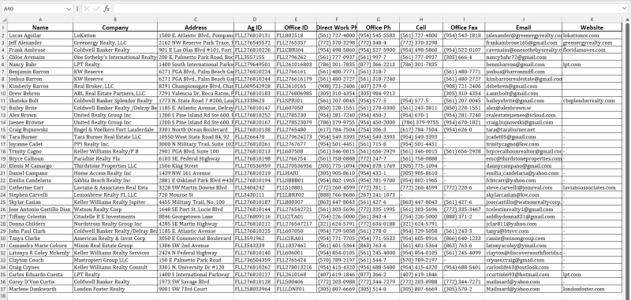
Task: Click the 'Company' header cell
Action: click(x=115, y=28)
